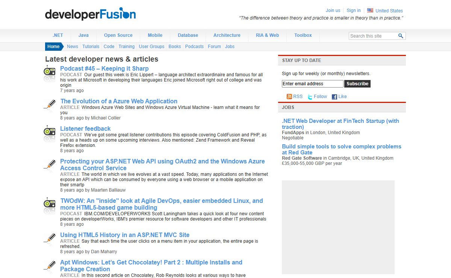Viewport: 451px width, 278px height.
Task: Click the developerFusion logo
Action: point(91,14)
